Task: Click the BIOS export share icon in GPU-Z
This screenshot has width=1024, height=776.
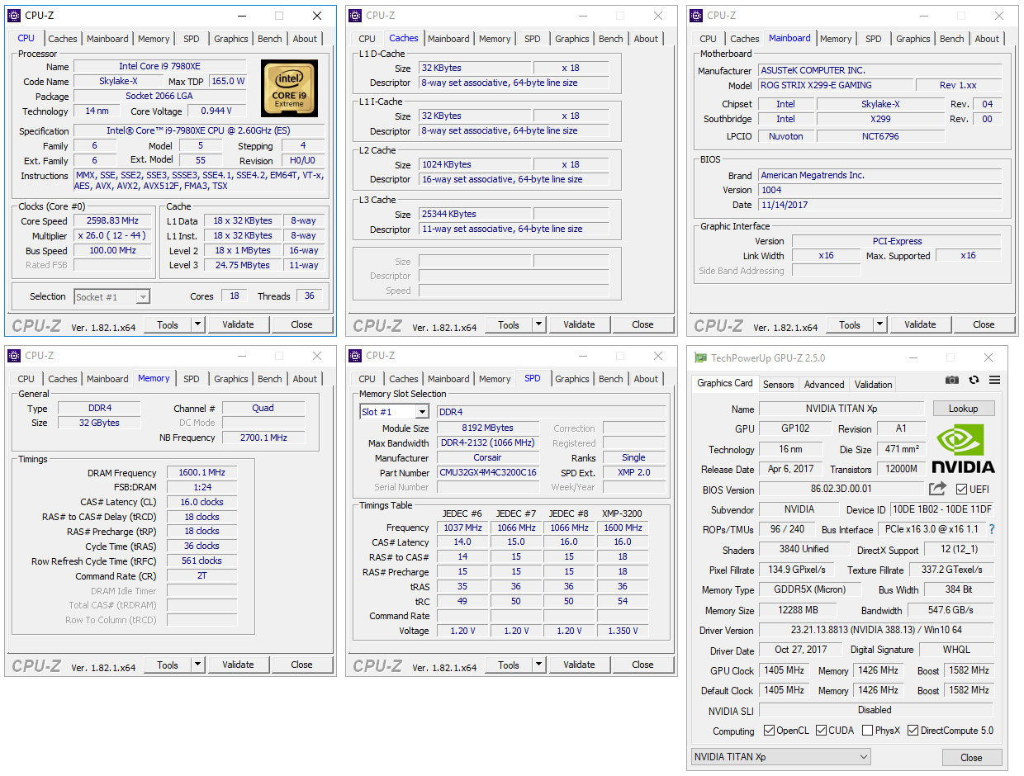Action: coord(937,489)
